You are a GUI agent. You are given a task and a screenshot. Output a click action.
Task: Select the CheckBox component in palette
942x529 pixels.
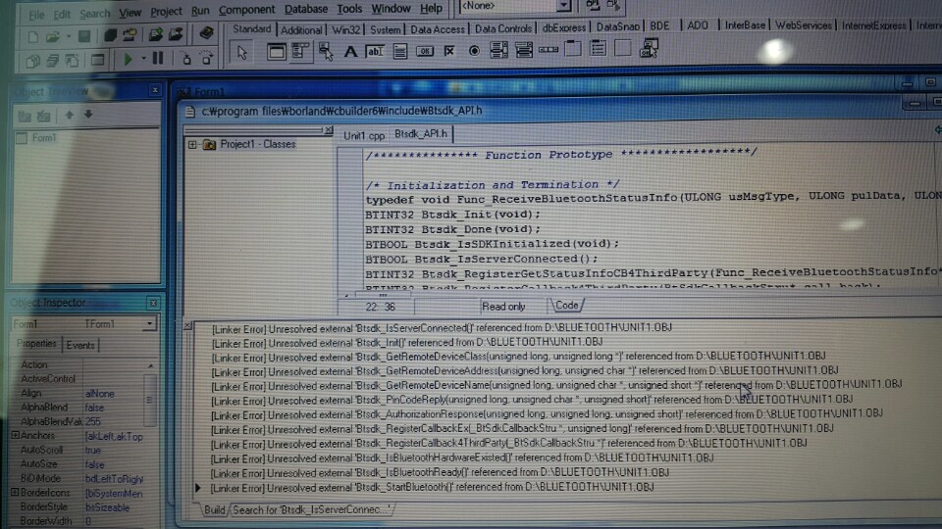pos(449,51)
